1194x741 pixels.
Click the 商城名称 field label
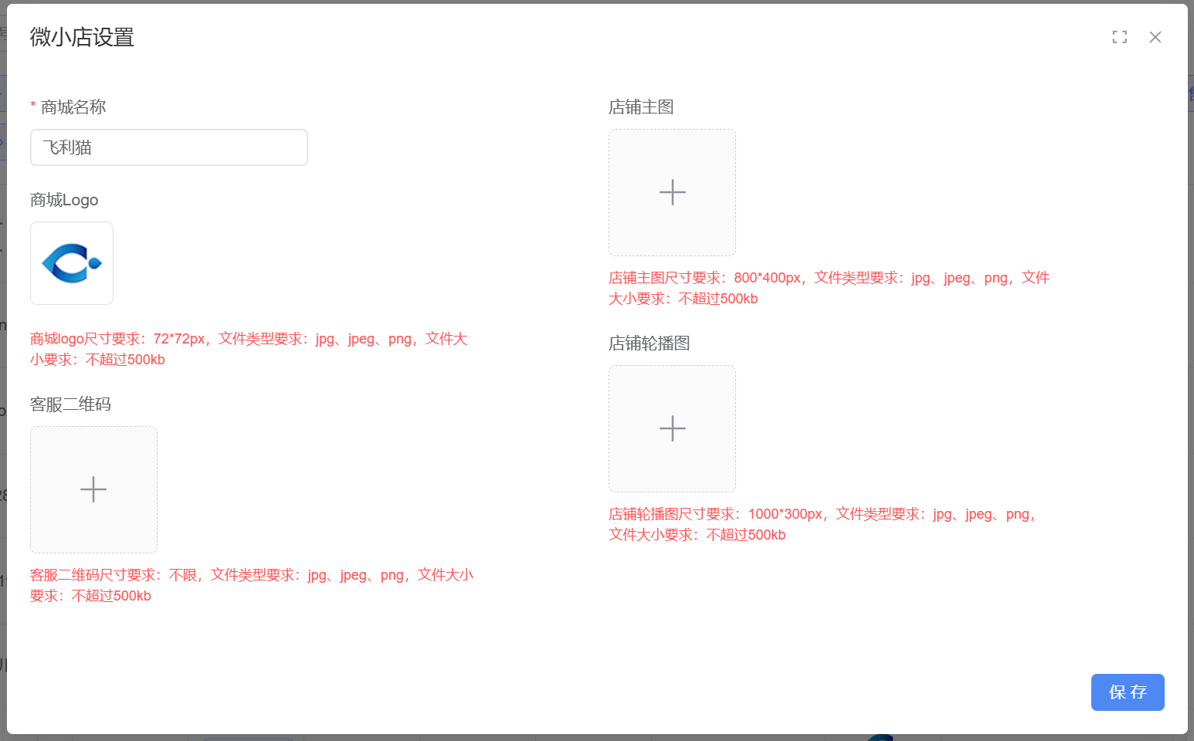tap(73, 107)
